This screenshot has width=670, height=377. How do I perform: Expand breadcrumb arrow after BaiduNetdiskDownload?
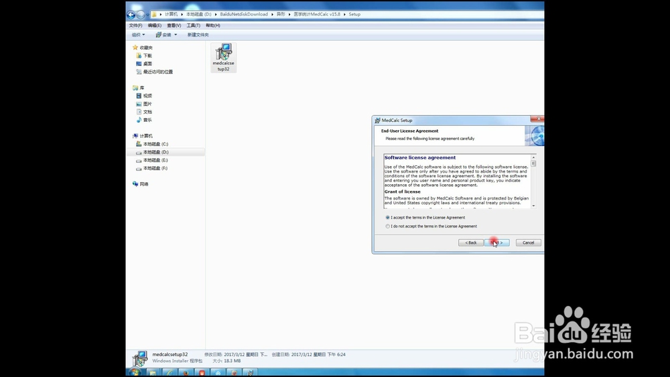point(272,14)
